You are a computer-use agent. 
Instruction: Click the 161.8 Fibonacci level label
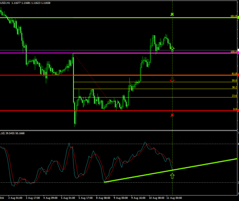(x=233, y=16)
